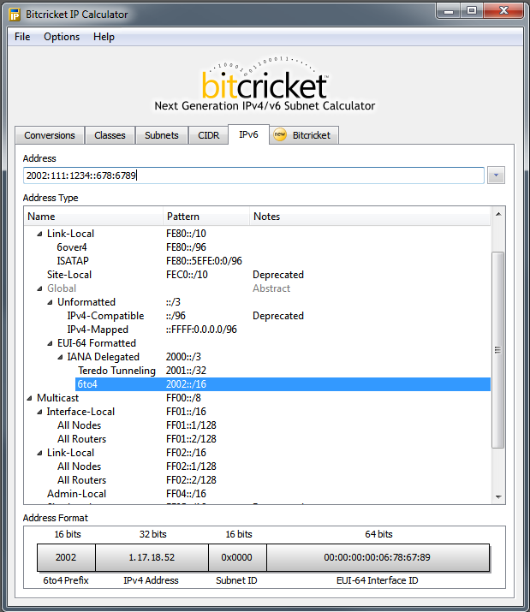Viewport: 530px width, 612px height.
Task: Select the IPv6 tab
Action: (249, 134)
